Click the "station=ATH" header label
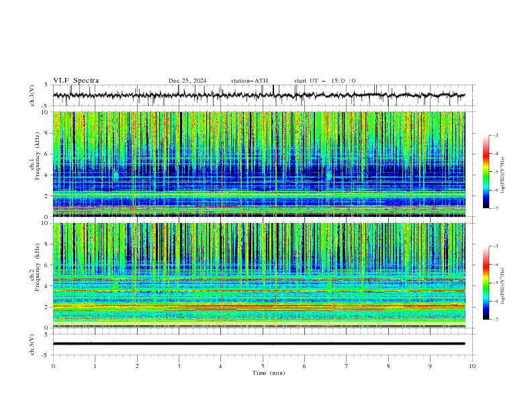Image resolution: width=532 pixels, height=411 pixels. (249, 81)
